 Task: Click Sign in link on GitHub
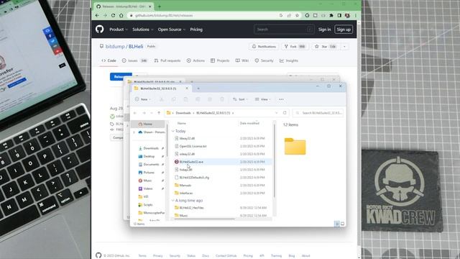click(x=324, y=29)
